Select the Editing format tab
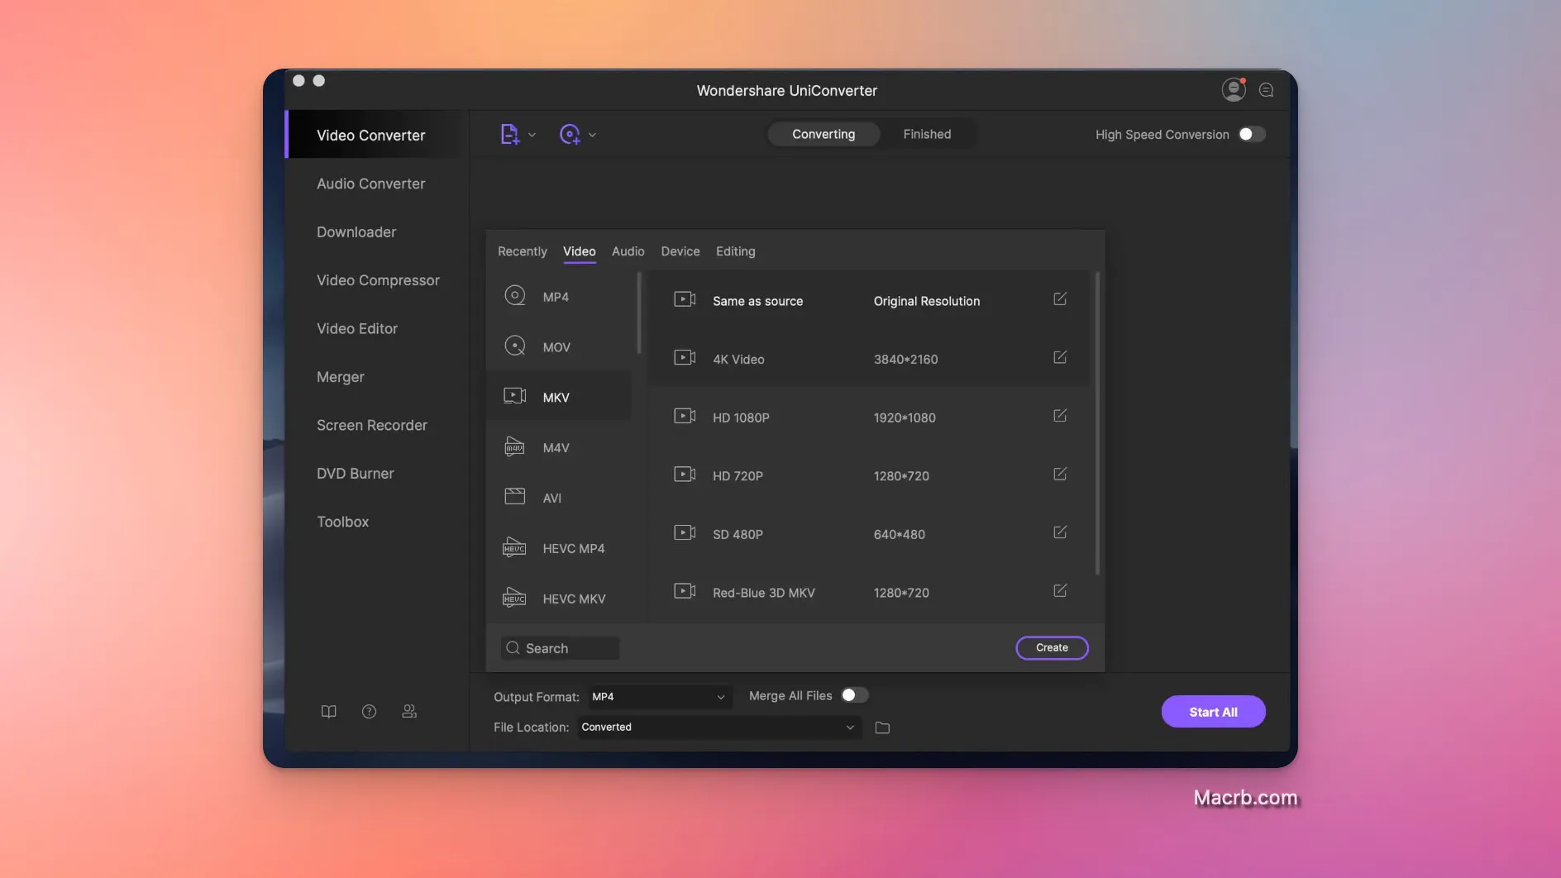 [736, 251]
